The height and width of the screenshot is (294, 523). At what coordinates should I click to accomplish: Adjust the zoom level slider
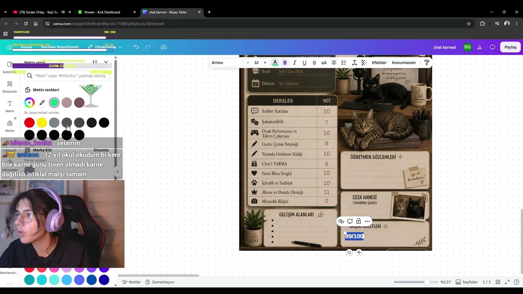[427, 282]
